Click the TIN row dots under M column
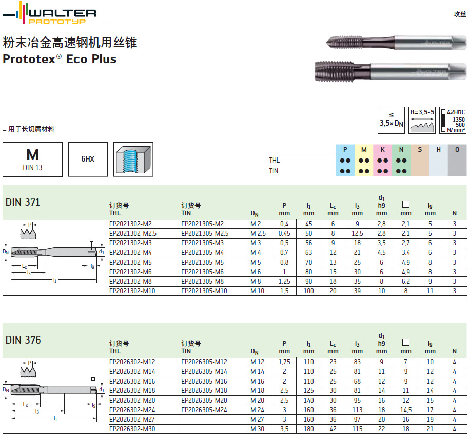The image size is (469, 436). [x=364, y=171]
